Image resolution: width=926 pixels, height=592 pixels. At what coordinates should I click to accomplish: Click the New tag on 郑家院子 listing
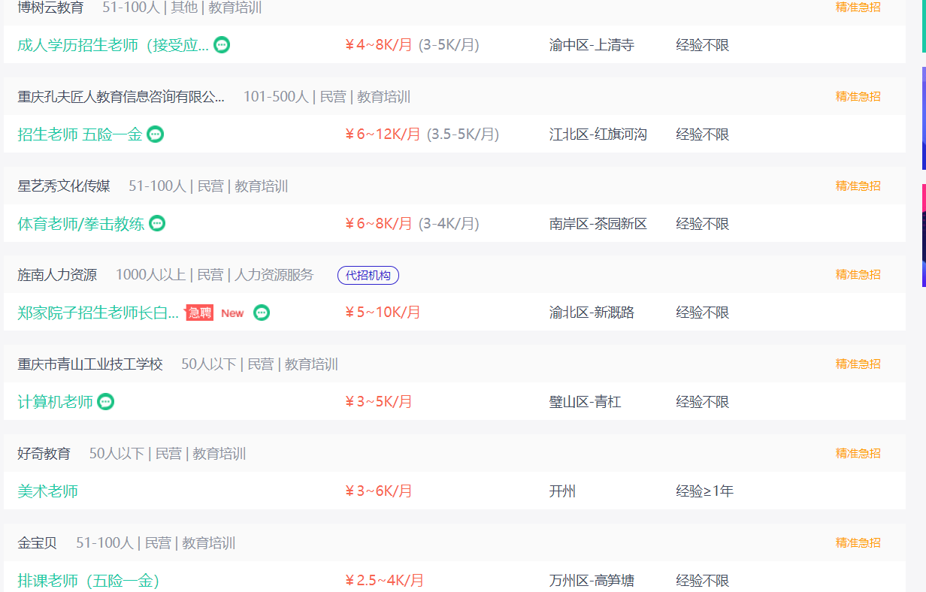[232, 313]
